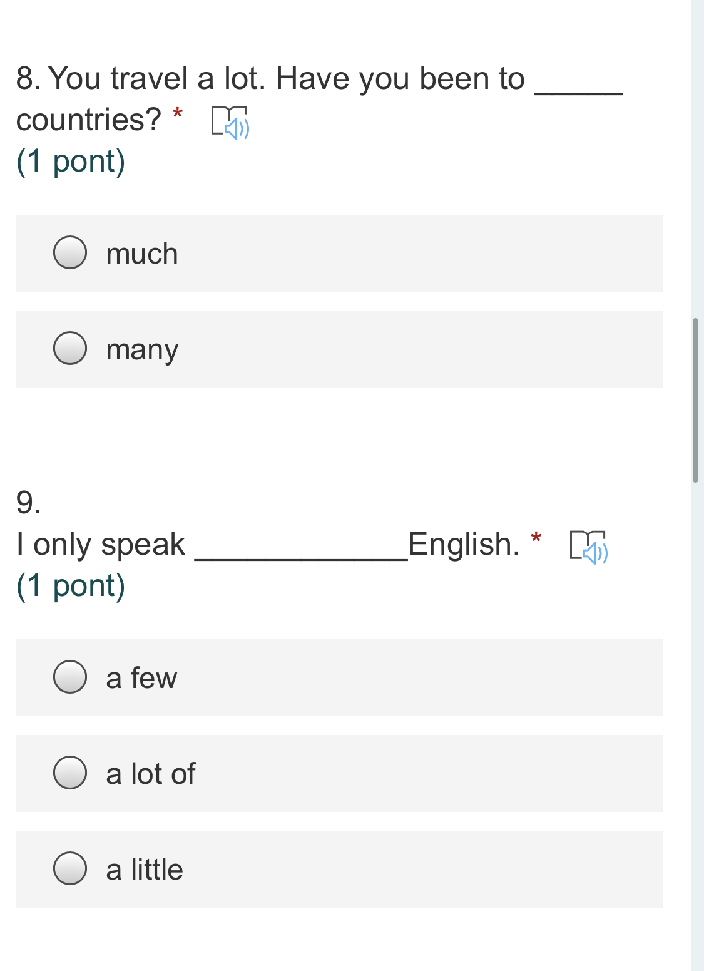The image size is (704, 971).
Task: Open Immersive Reader for question 9
Action: point(588,547)
